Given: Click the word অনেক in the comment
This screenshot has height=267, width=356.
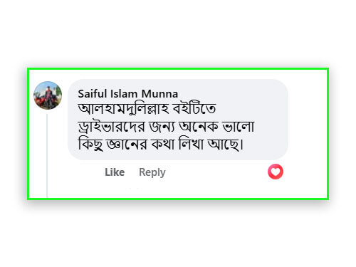Looking at the screenshot, I should 199,127.
